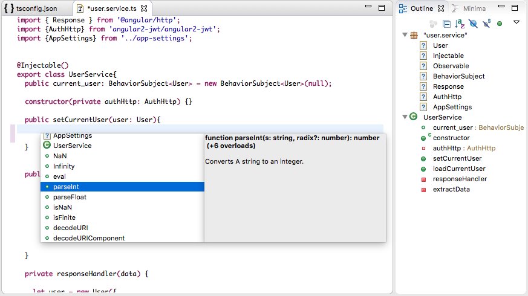The image size is (528, 296).
Task: Click green public icon beside setCurrentUser
Action: [x=423, y=159]
